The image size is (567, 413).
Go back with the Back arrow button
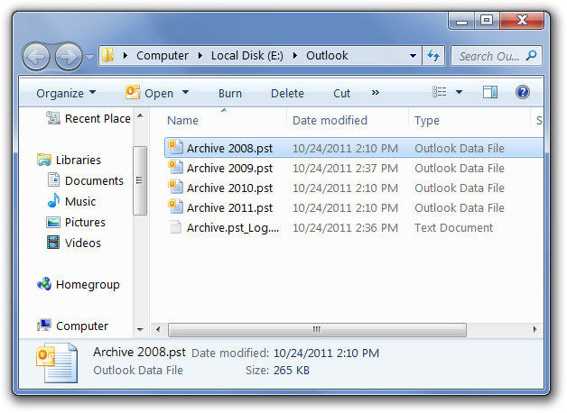coord(36,56)
